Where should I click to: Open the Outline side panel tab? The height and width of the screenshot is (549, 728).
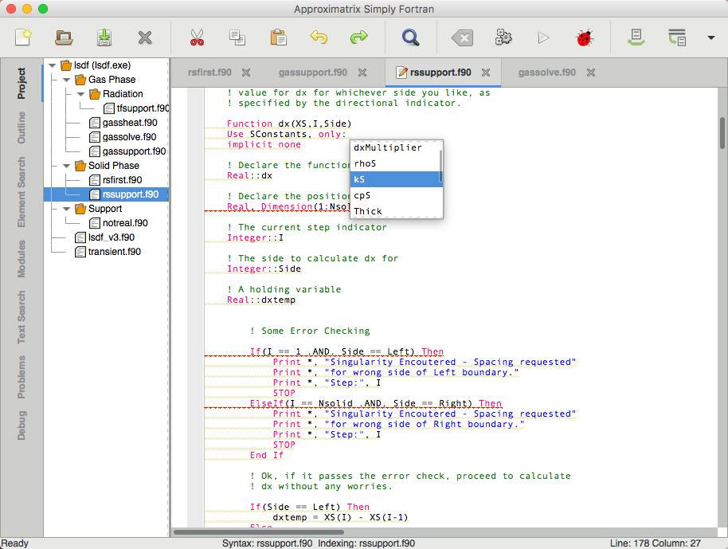22,127
